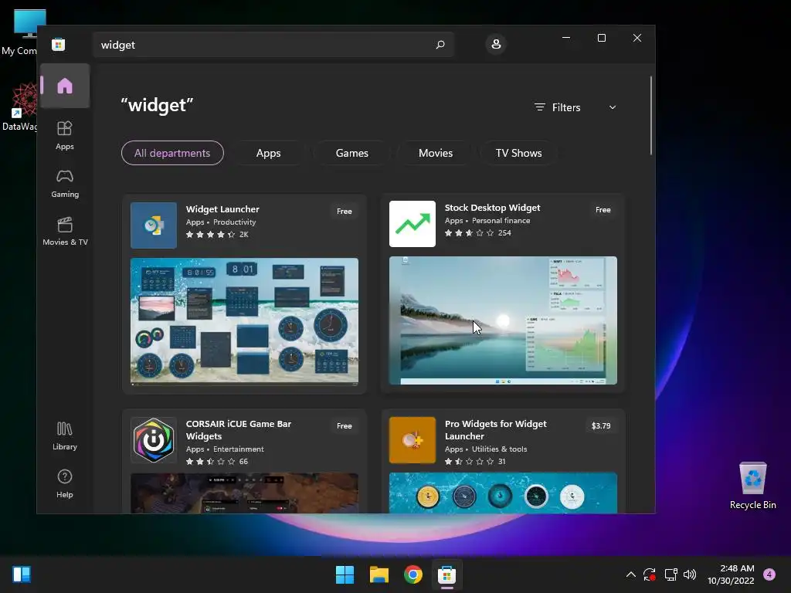This screenshot has width=791, height=593.
Task: Click the CORSAIR iCUE Free badge
Action: coord(345,426)
